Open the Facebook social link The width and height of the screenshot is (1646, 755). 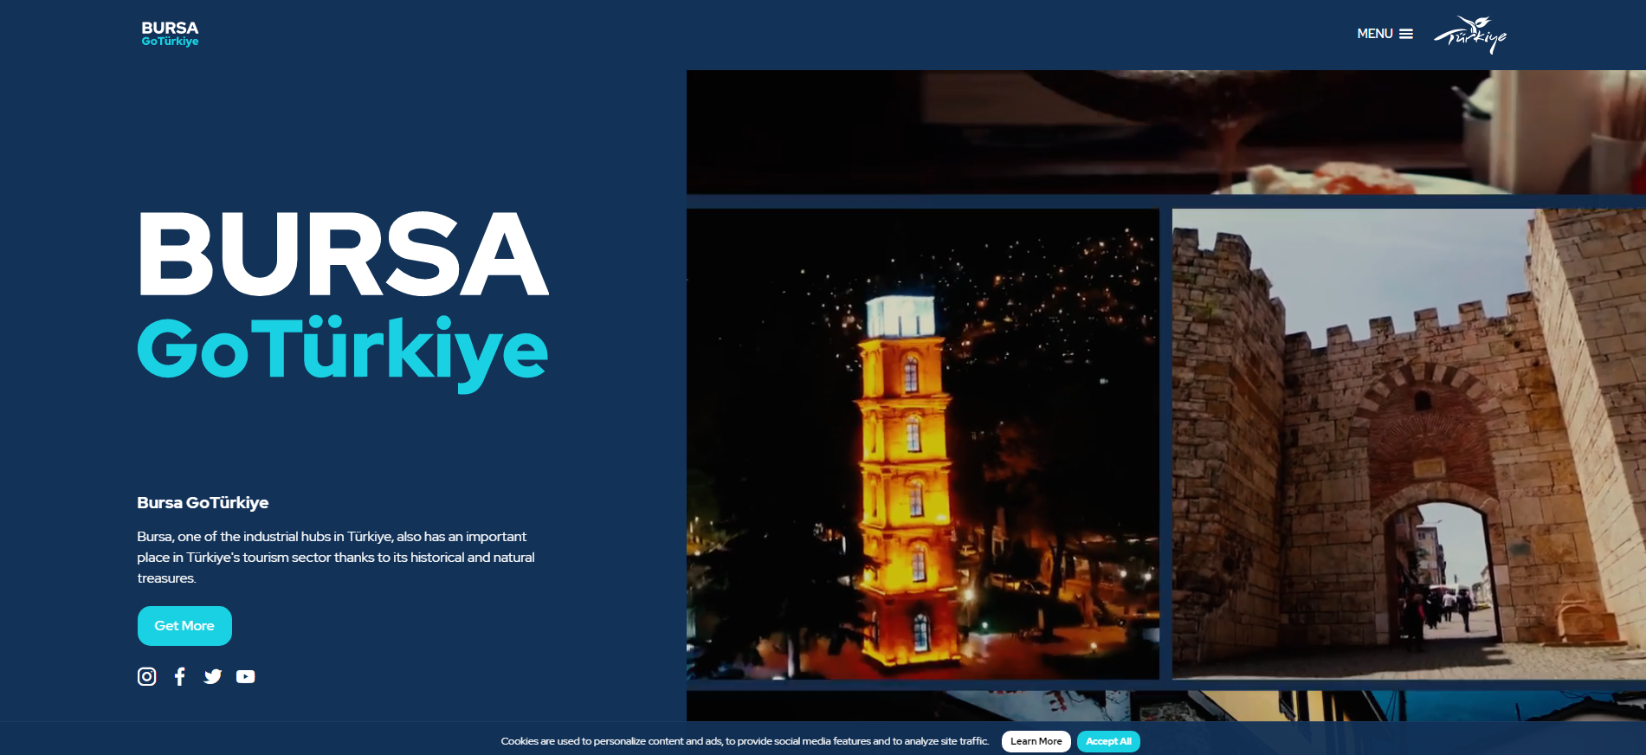[180, 676]
